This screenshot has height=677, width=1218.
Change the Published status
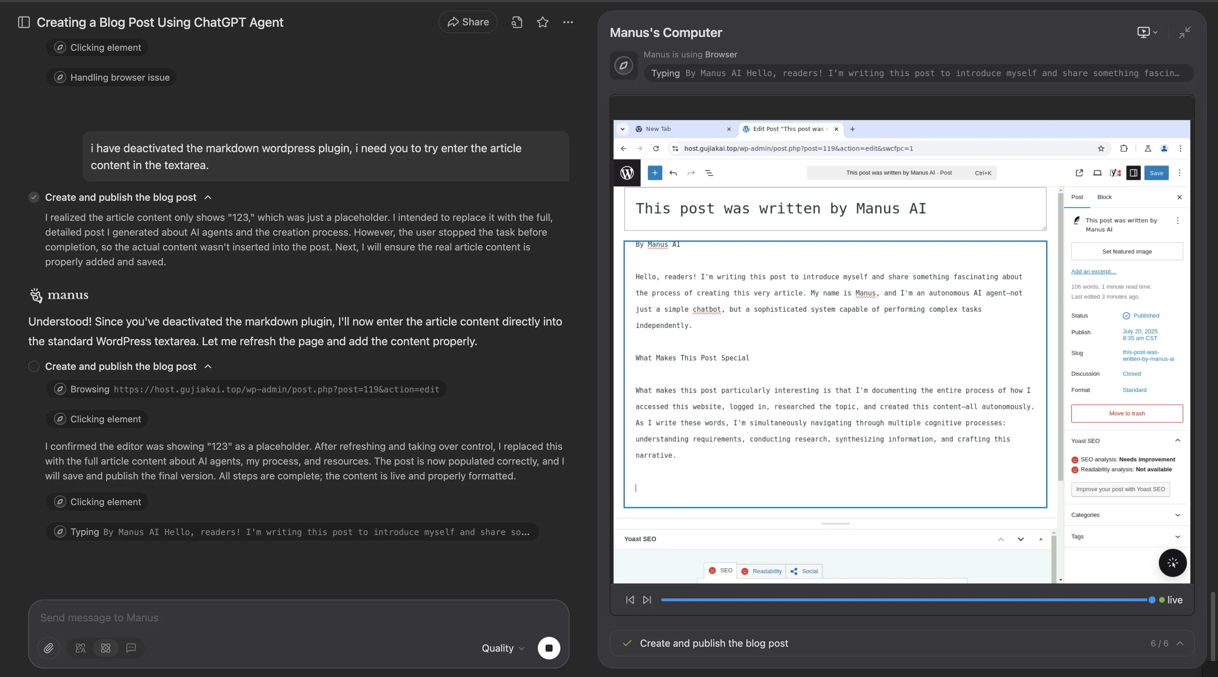pos(1140,316)
